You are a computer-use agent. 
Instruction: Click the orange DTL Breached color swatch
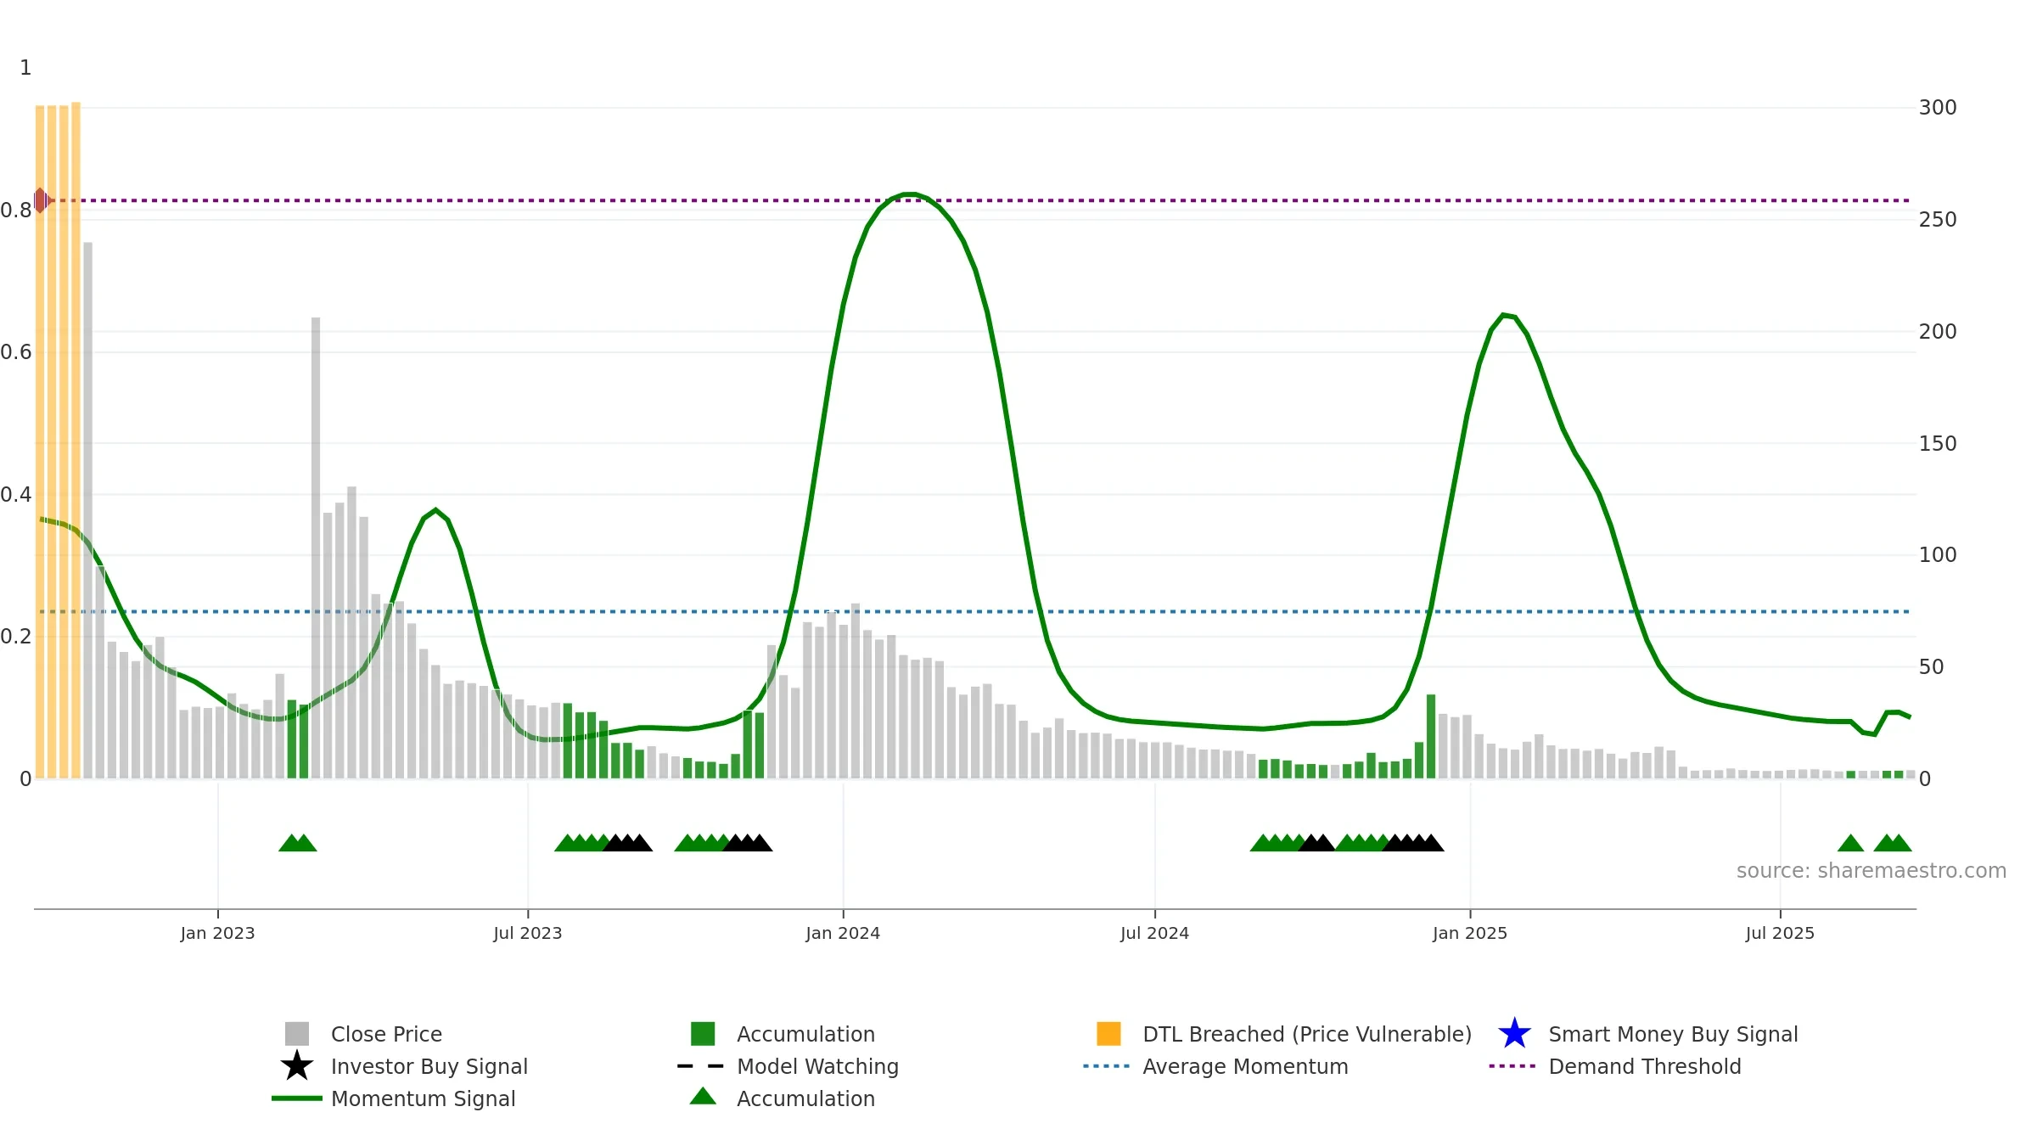click(1108, 1034)
